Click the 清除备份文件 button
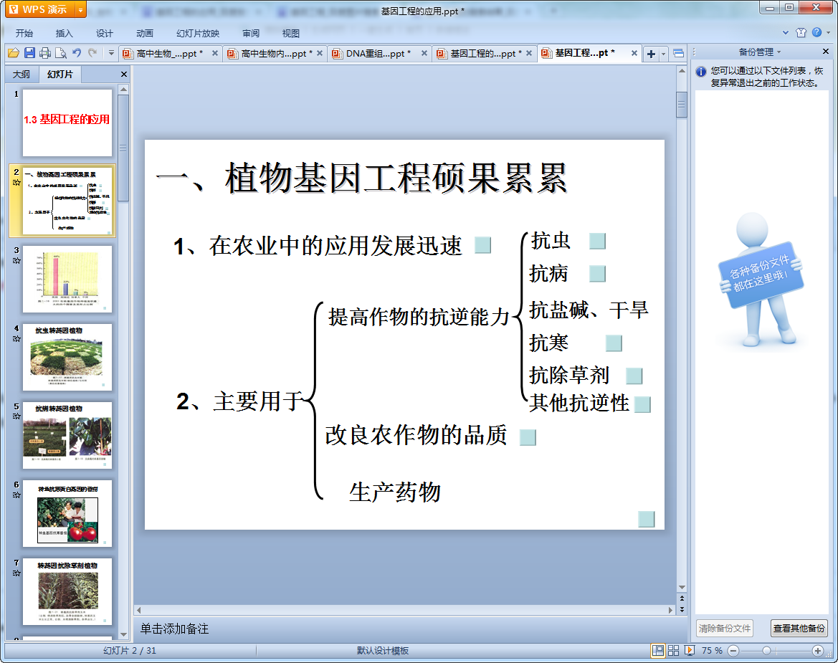 click(x=725, y=629)
